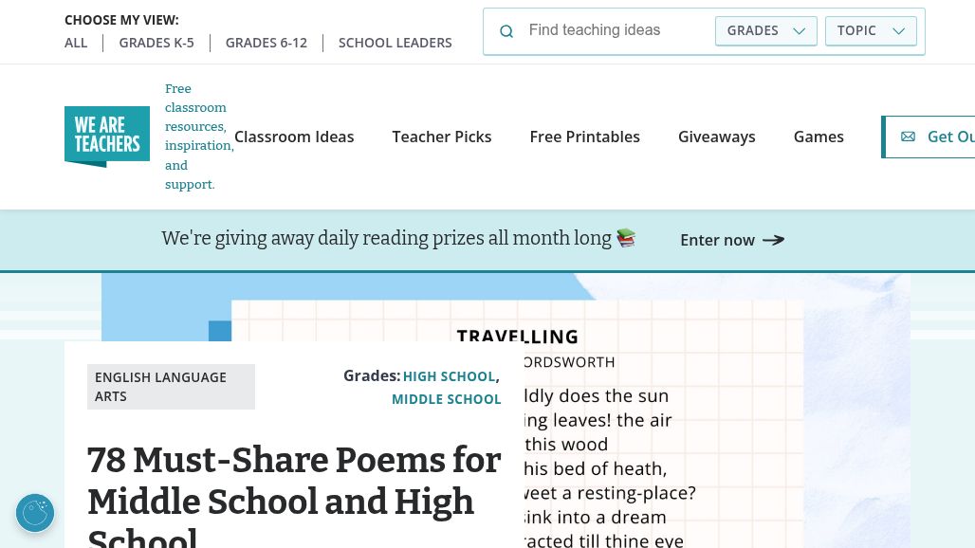Click the search magnifier icon
Viewport: 975px width, 548px height.
tap(506, 31)
